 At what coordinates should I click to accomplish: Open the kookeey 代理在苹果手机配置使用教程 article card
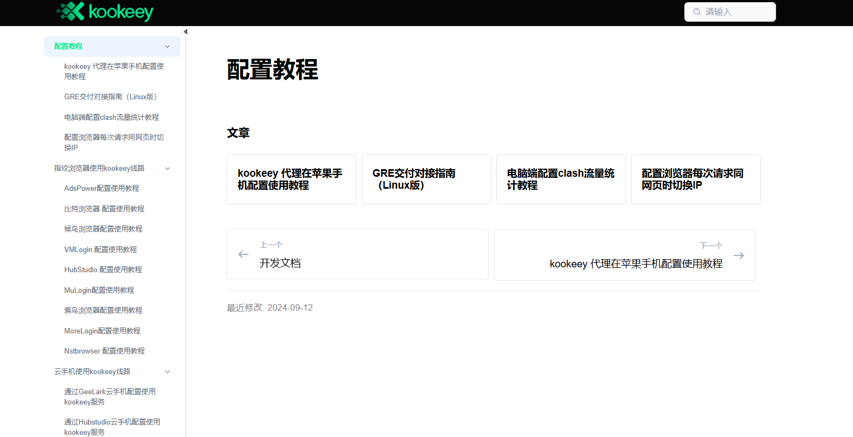pos(292,179)
